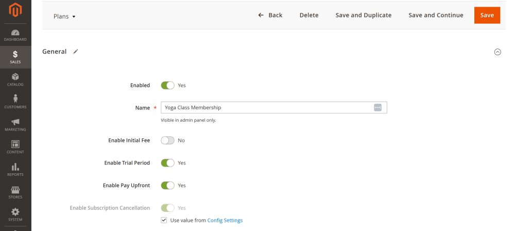The width and height of the screenshot is (515, 231).
Task: Open the Content sidebar icon
Action: point(15,147)
